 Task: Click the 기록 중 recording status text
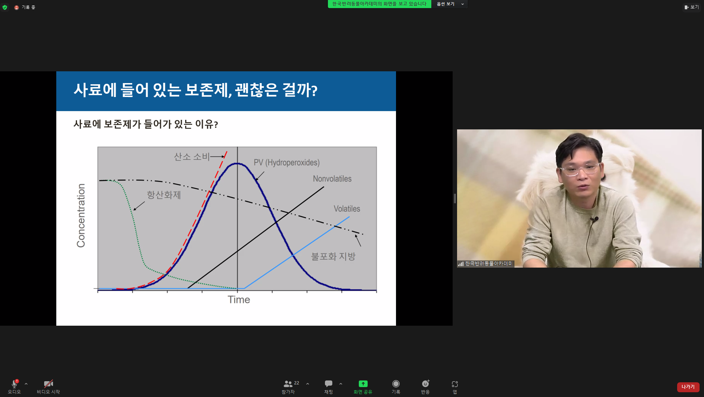(28, 7)
